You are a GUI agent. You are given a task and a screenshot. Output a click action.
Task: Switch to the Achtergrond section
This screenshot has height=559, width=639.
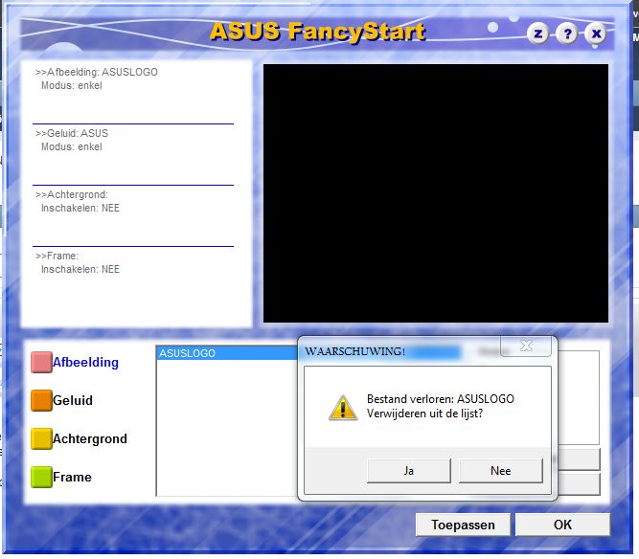90,439
